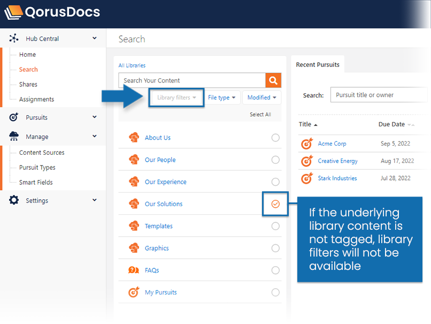This screenshot has width=431, height=324.
Task: Collapse the Manage section chevron
Action: click(x=95, y=136)
